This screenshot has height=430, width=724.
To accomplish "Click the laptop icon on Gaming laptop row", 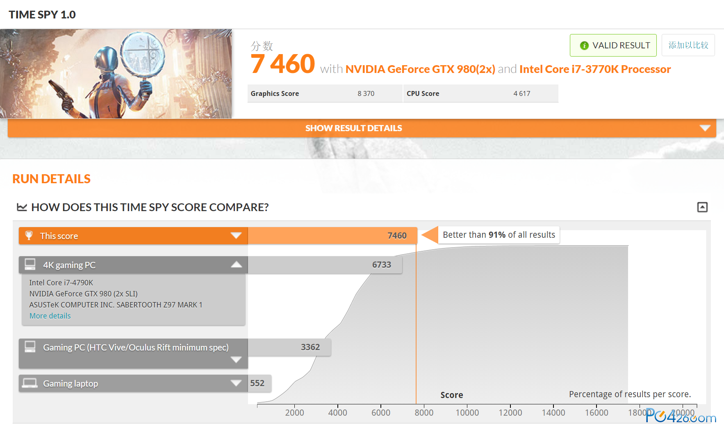I will pos(30,383).
